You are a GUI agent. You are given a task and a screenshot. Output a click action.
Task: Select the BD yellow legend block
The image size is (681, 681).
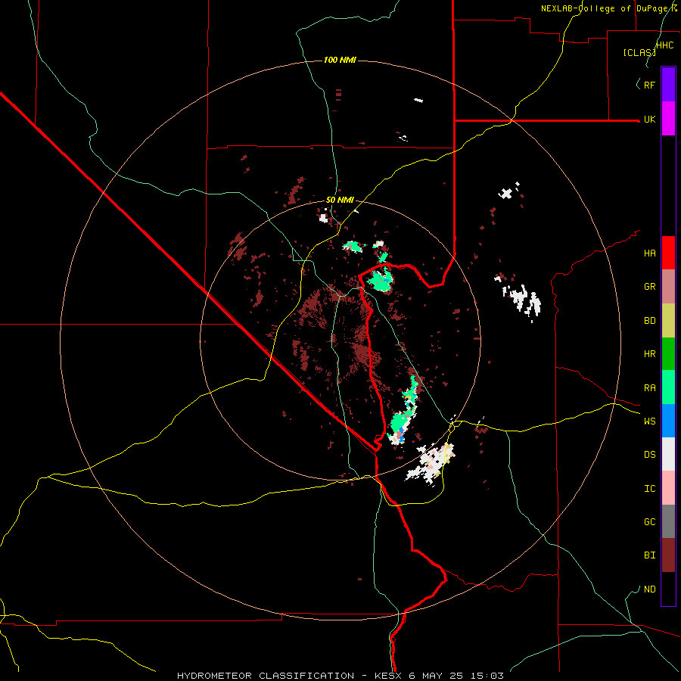pyautogui.click(x=668, y=321)
